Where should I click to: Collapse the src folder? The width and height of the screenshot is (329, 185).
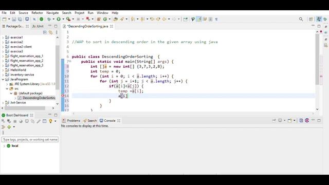tap(7, 88)
